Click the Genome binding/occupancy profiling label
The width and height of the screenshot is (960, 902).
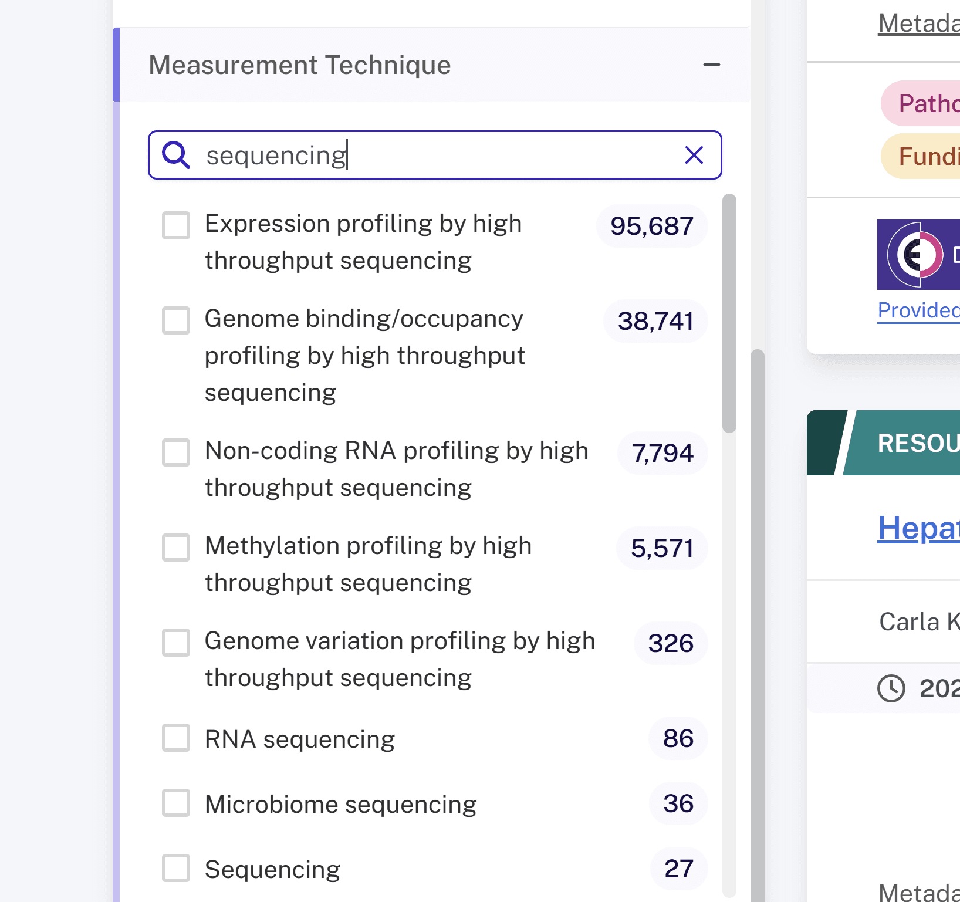coord(365,356)
